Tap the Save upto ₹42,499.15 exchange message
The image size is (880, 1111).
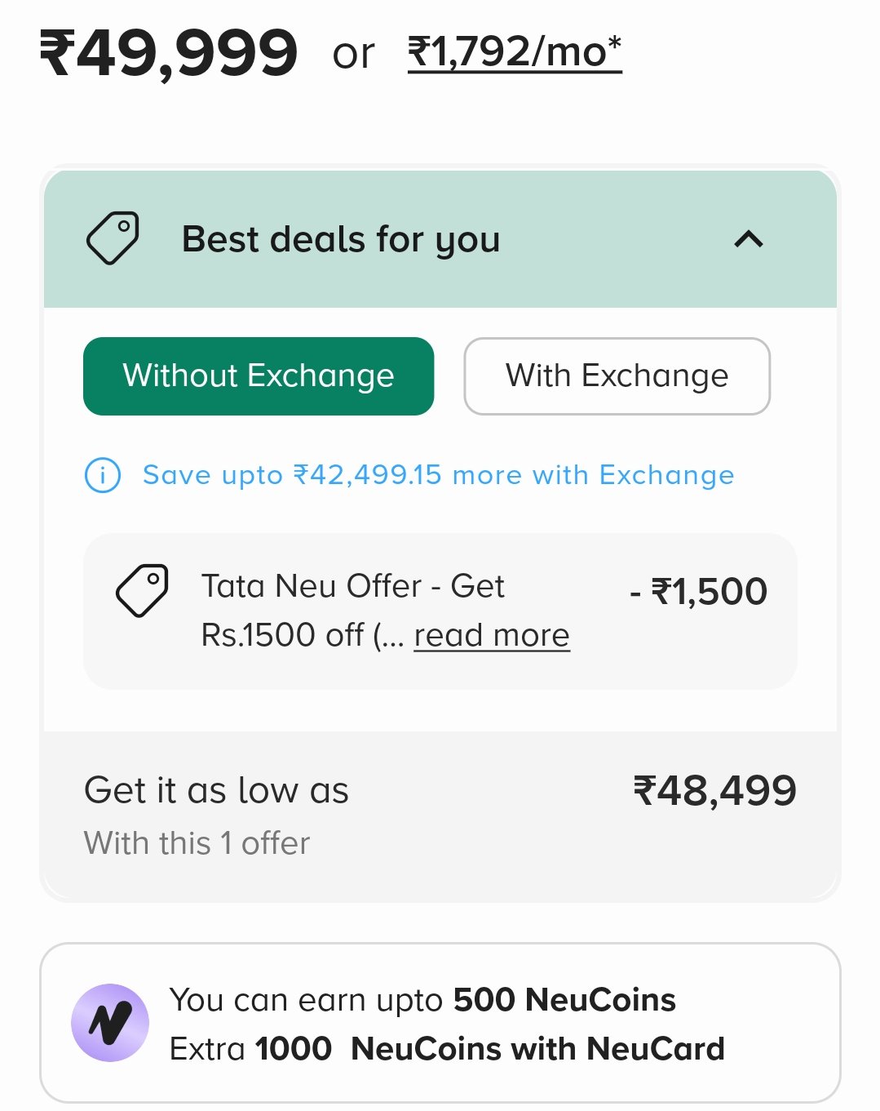coord(438,475)
